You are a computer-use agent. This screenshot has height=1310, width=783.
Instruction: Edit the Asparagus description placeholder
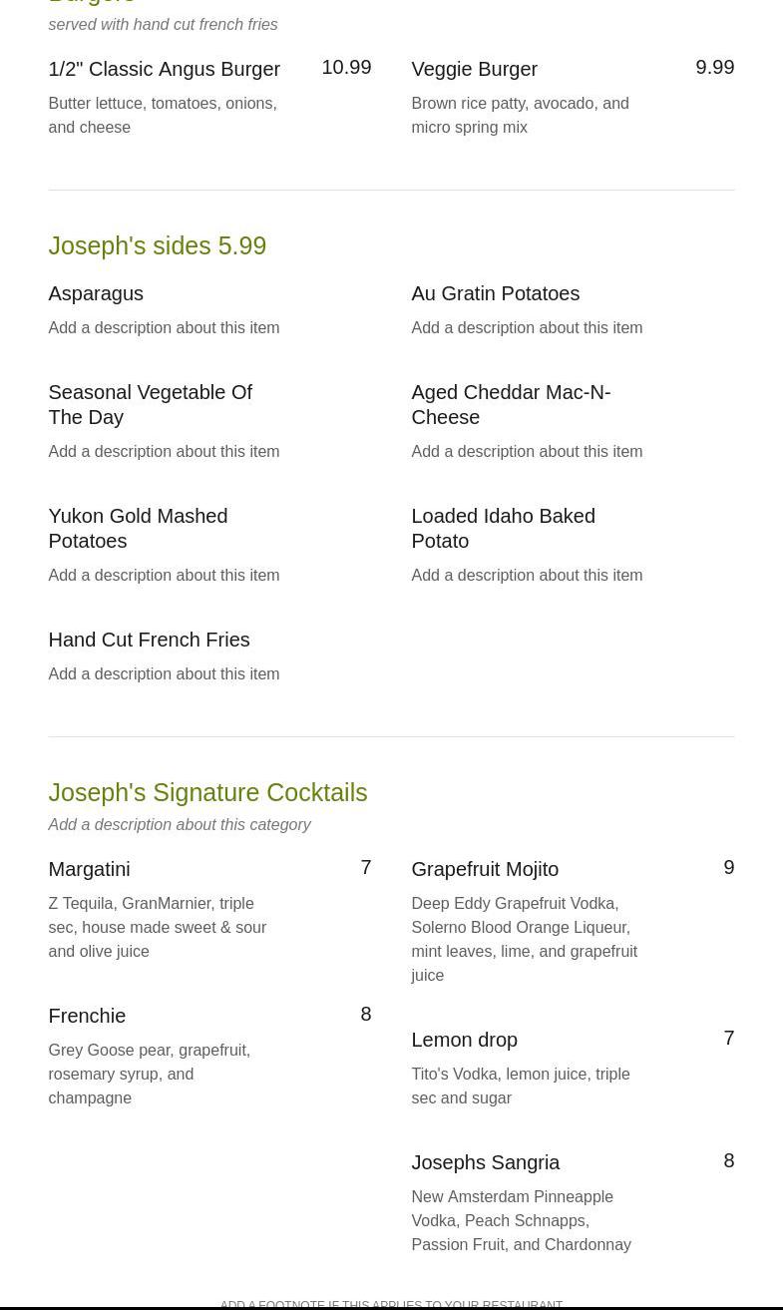pyautogui.click(x=164, y=327)
